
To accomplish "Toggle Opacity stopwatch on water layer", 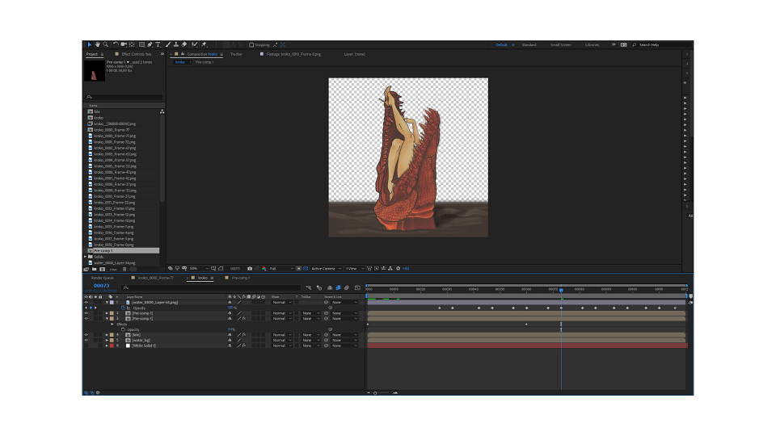I will [x=123, y=308].
